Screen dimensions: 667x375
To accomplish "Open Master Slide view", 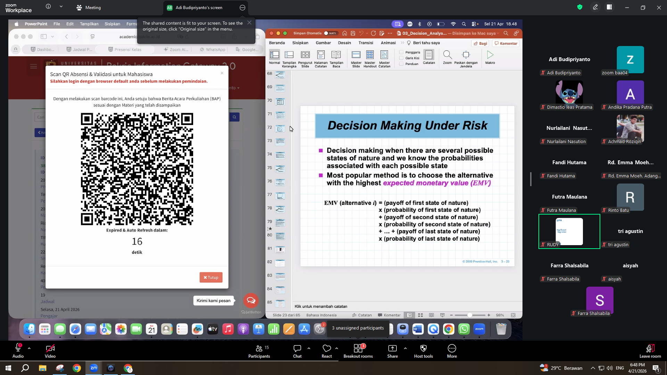I will tap(356, 59).
